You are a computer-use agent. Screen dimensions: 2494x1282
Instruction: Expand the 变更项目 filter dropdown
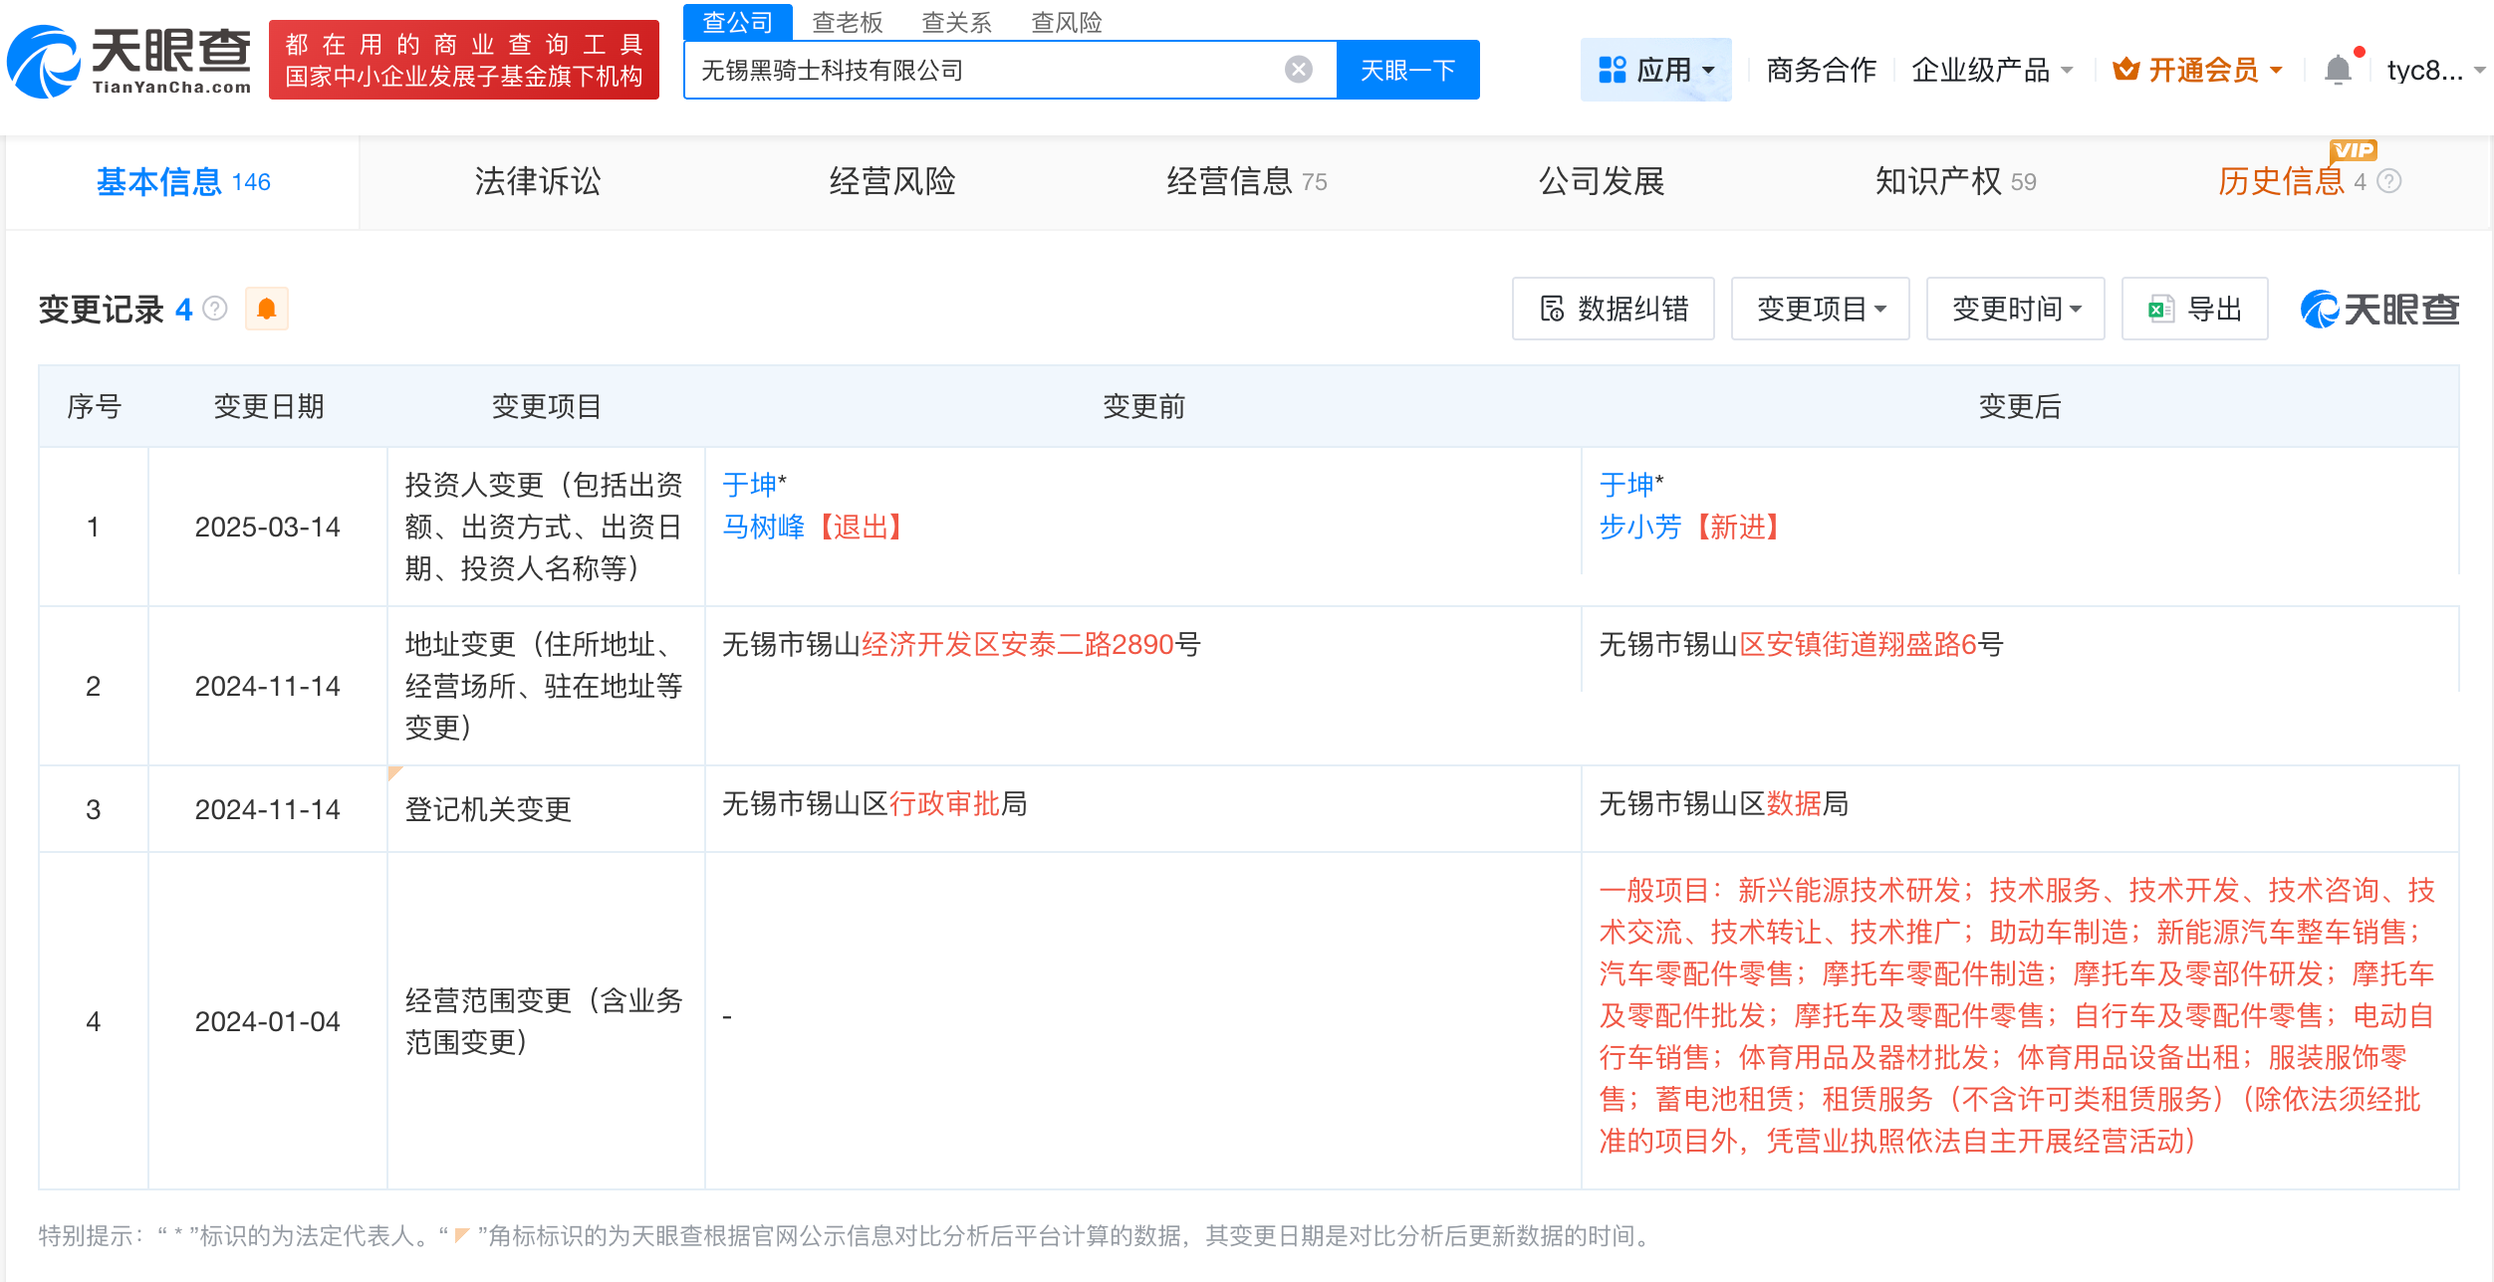click(x=1820, y=310)
